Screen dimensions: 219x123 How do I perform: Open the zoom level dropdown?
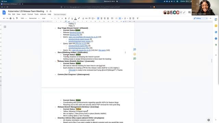tap(24, 18)
